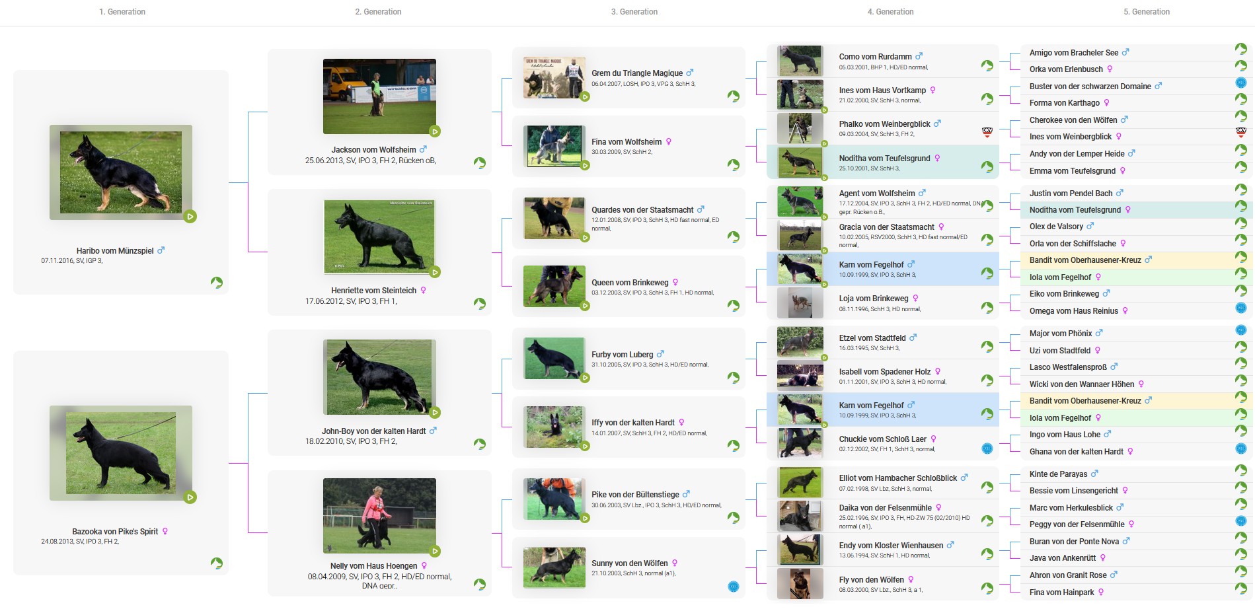Click green pedigree icon for Haribo vom Münzspiel
This screenshot has width=1255, height=609.
pyautogui.click(x=216, y=283)
